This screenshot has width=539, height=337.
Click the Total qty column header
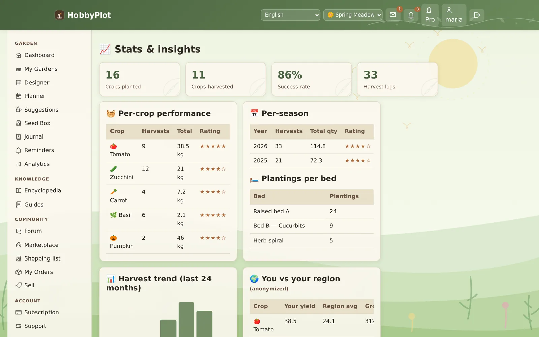click(323, 131)
